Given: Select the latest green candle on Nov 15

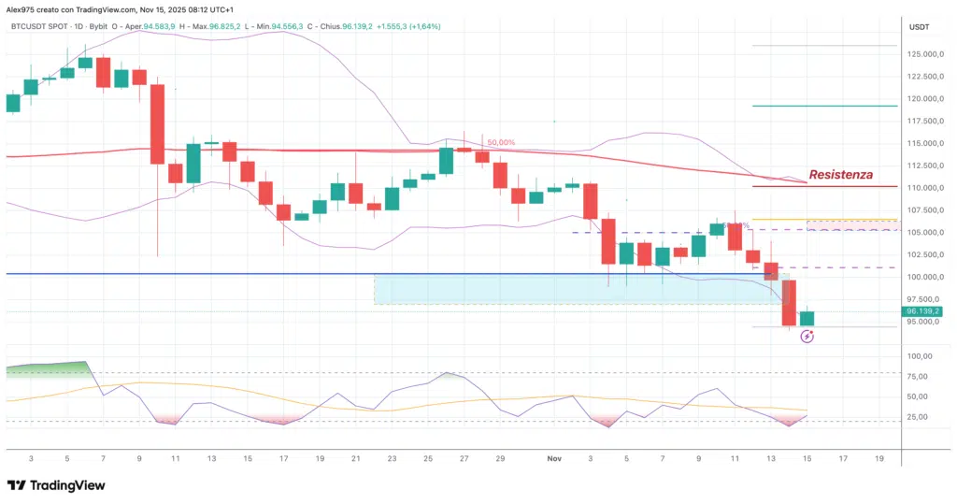Looking at the screenshot, I should click(807, 319).
